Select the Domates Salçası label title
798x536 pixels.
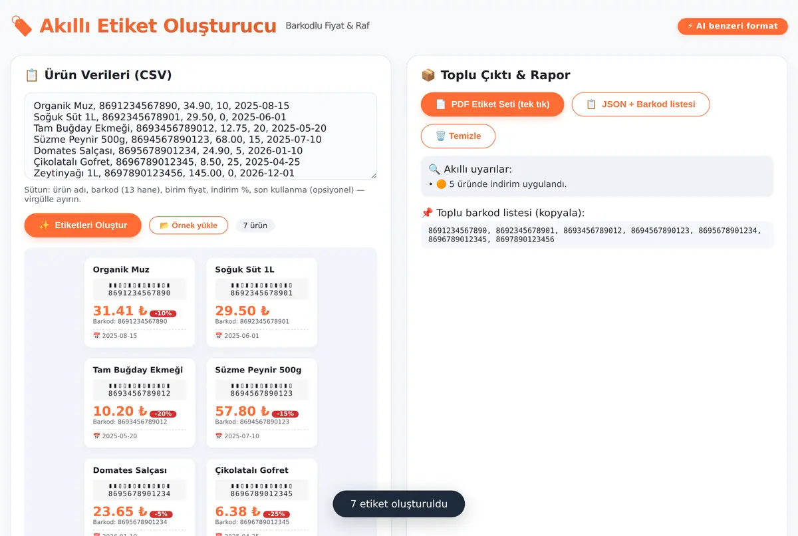pos(130,470)
